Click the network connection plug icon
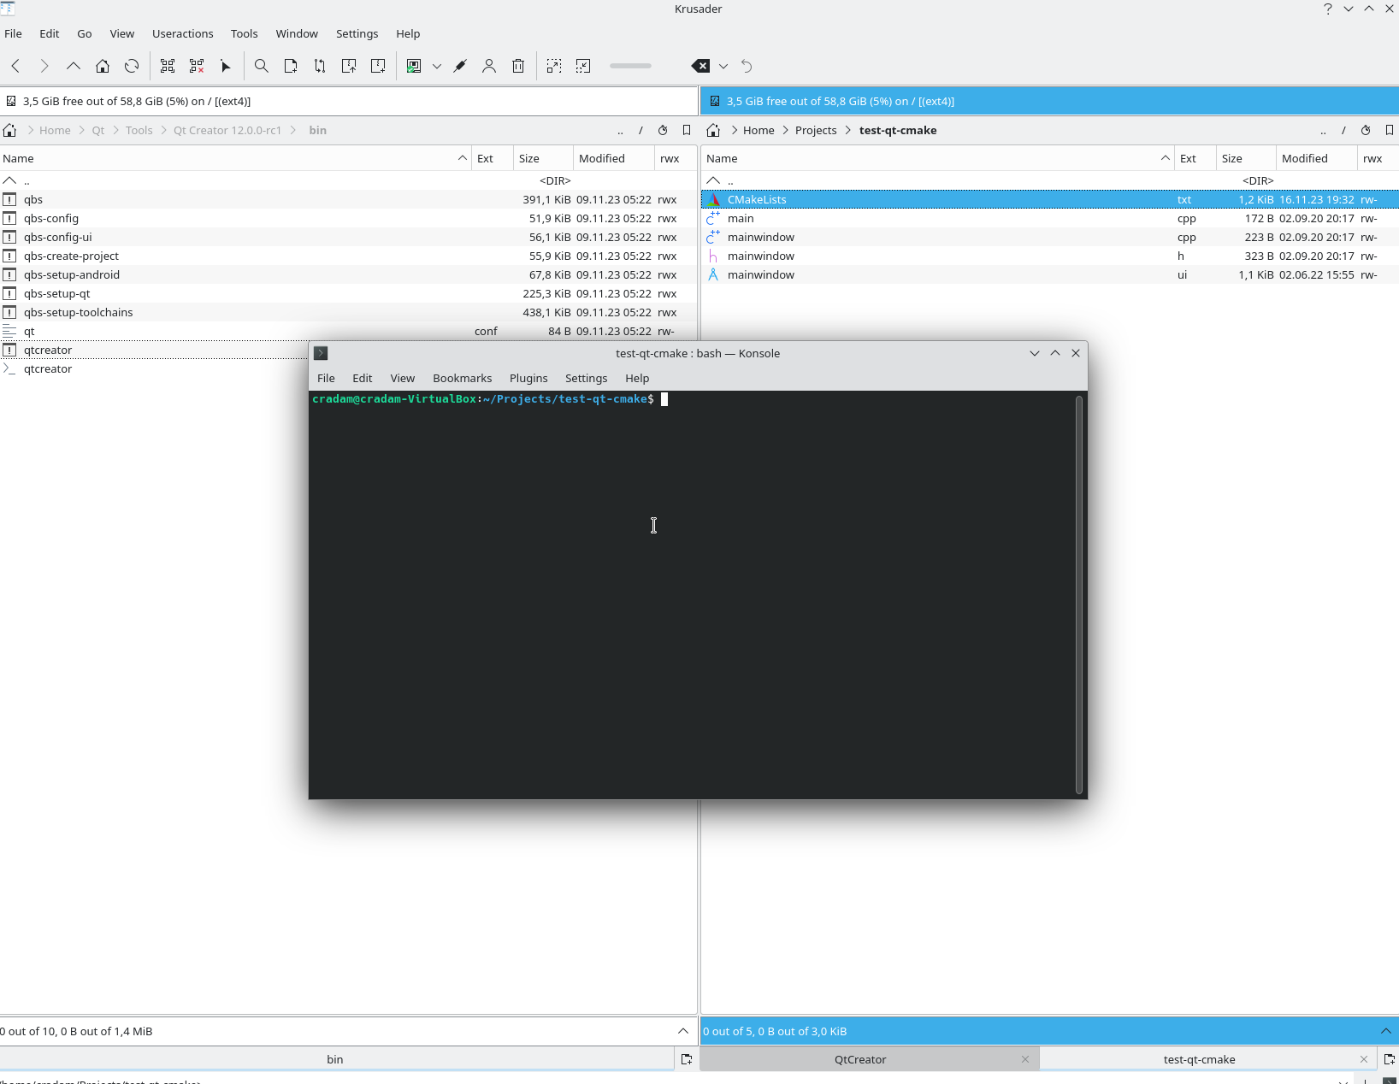This screenshot has width=1399, height=1084. (460, 66)
